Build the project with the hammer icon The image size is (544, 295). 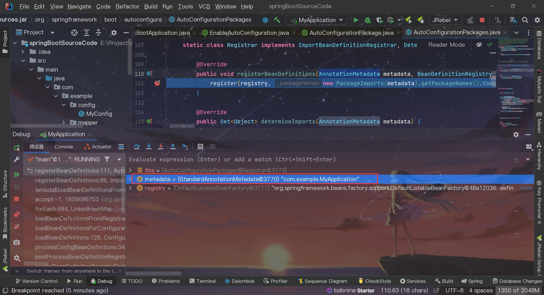click(x=277, y=20)
